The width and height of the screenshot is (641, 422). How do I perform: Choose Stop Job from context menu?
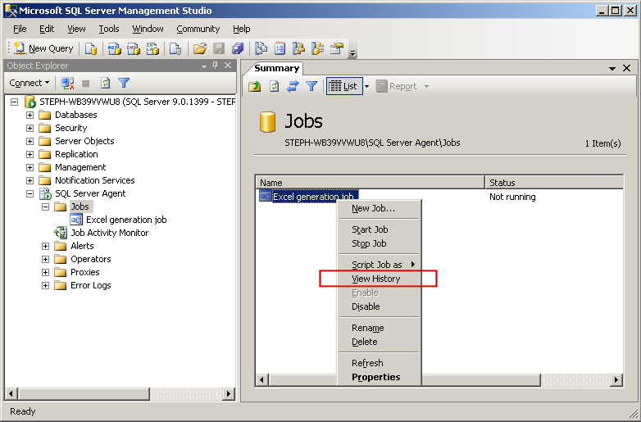380,243
